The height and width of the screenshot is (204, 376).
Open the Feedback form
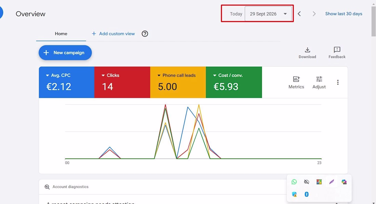[x=337, y=53]
